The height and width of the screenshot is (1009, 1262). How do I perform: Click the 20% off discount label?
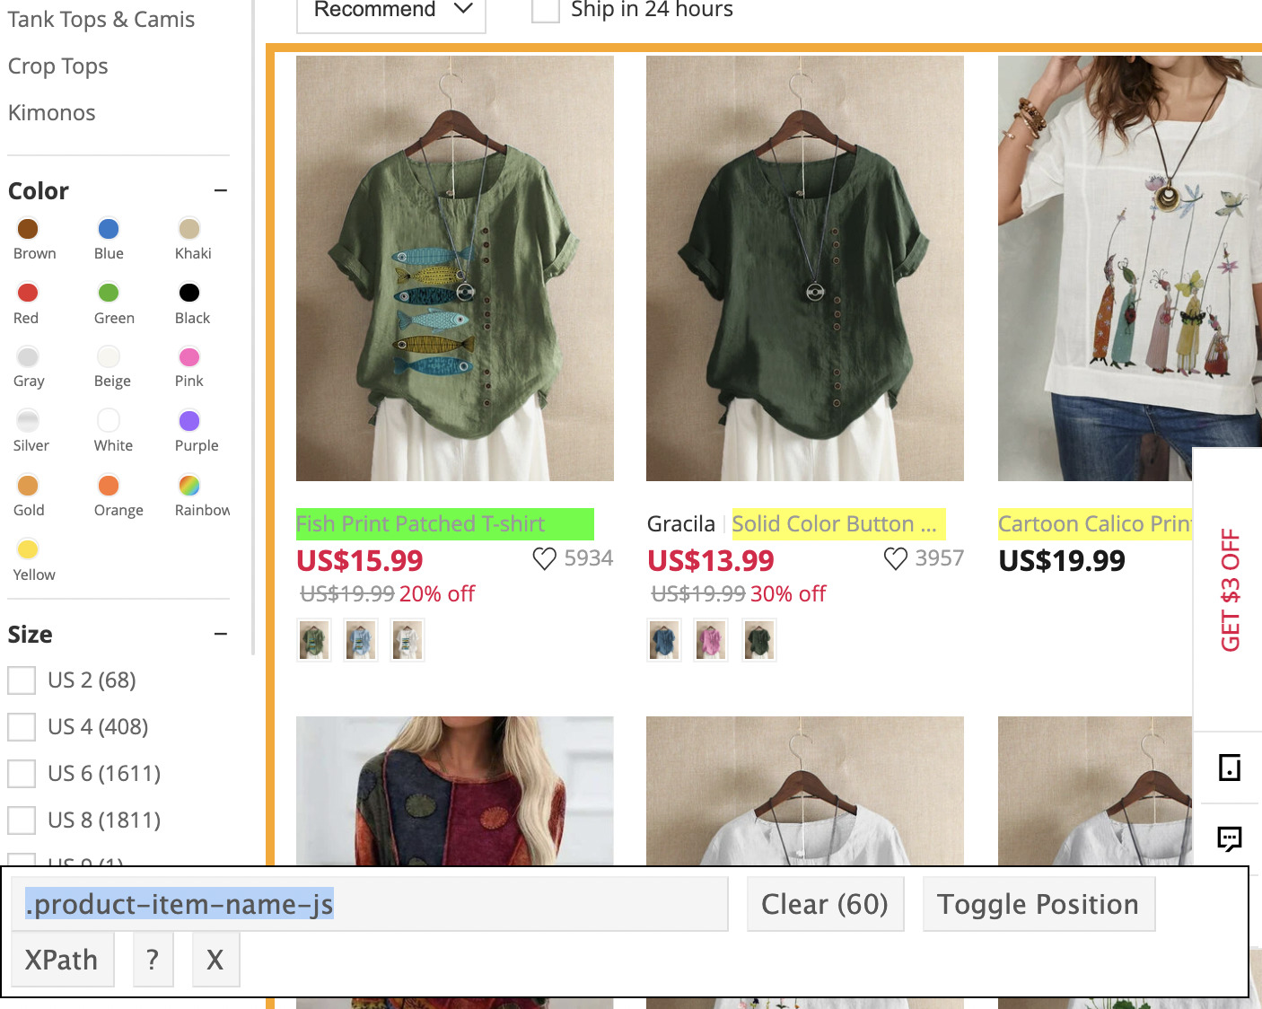[437, 594]
